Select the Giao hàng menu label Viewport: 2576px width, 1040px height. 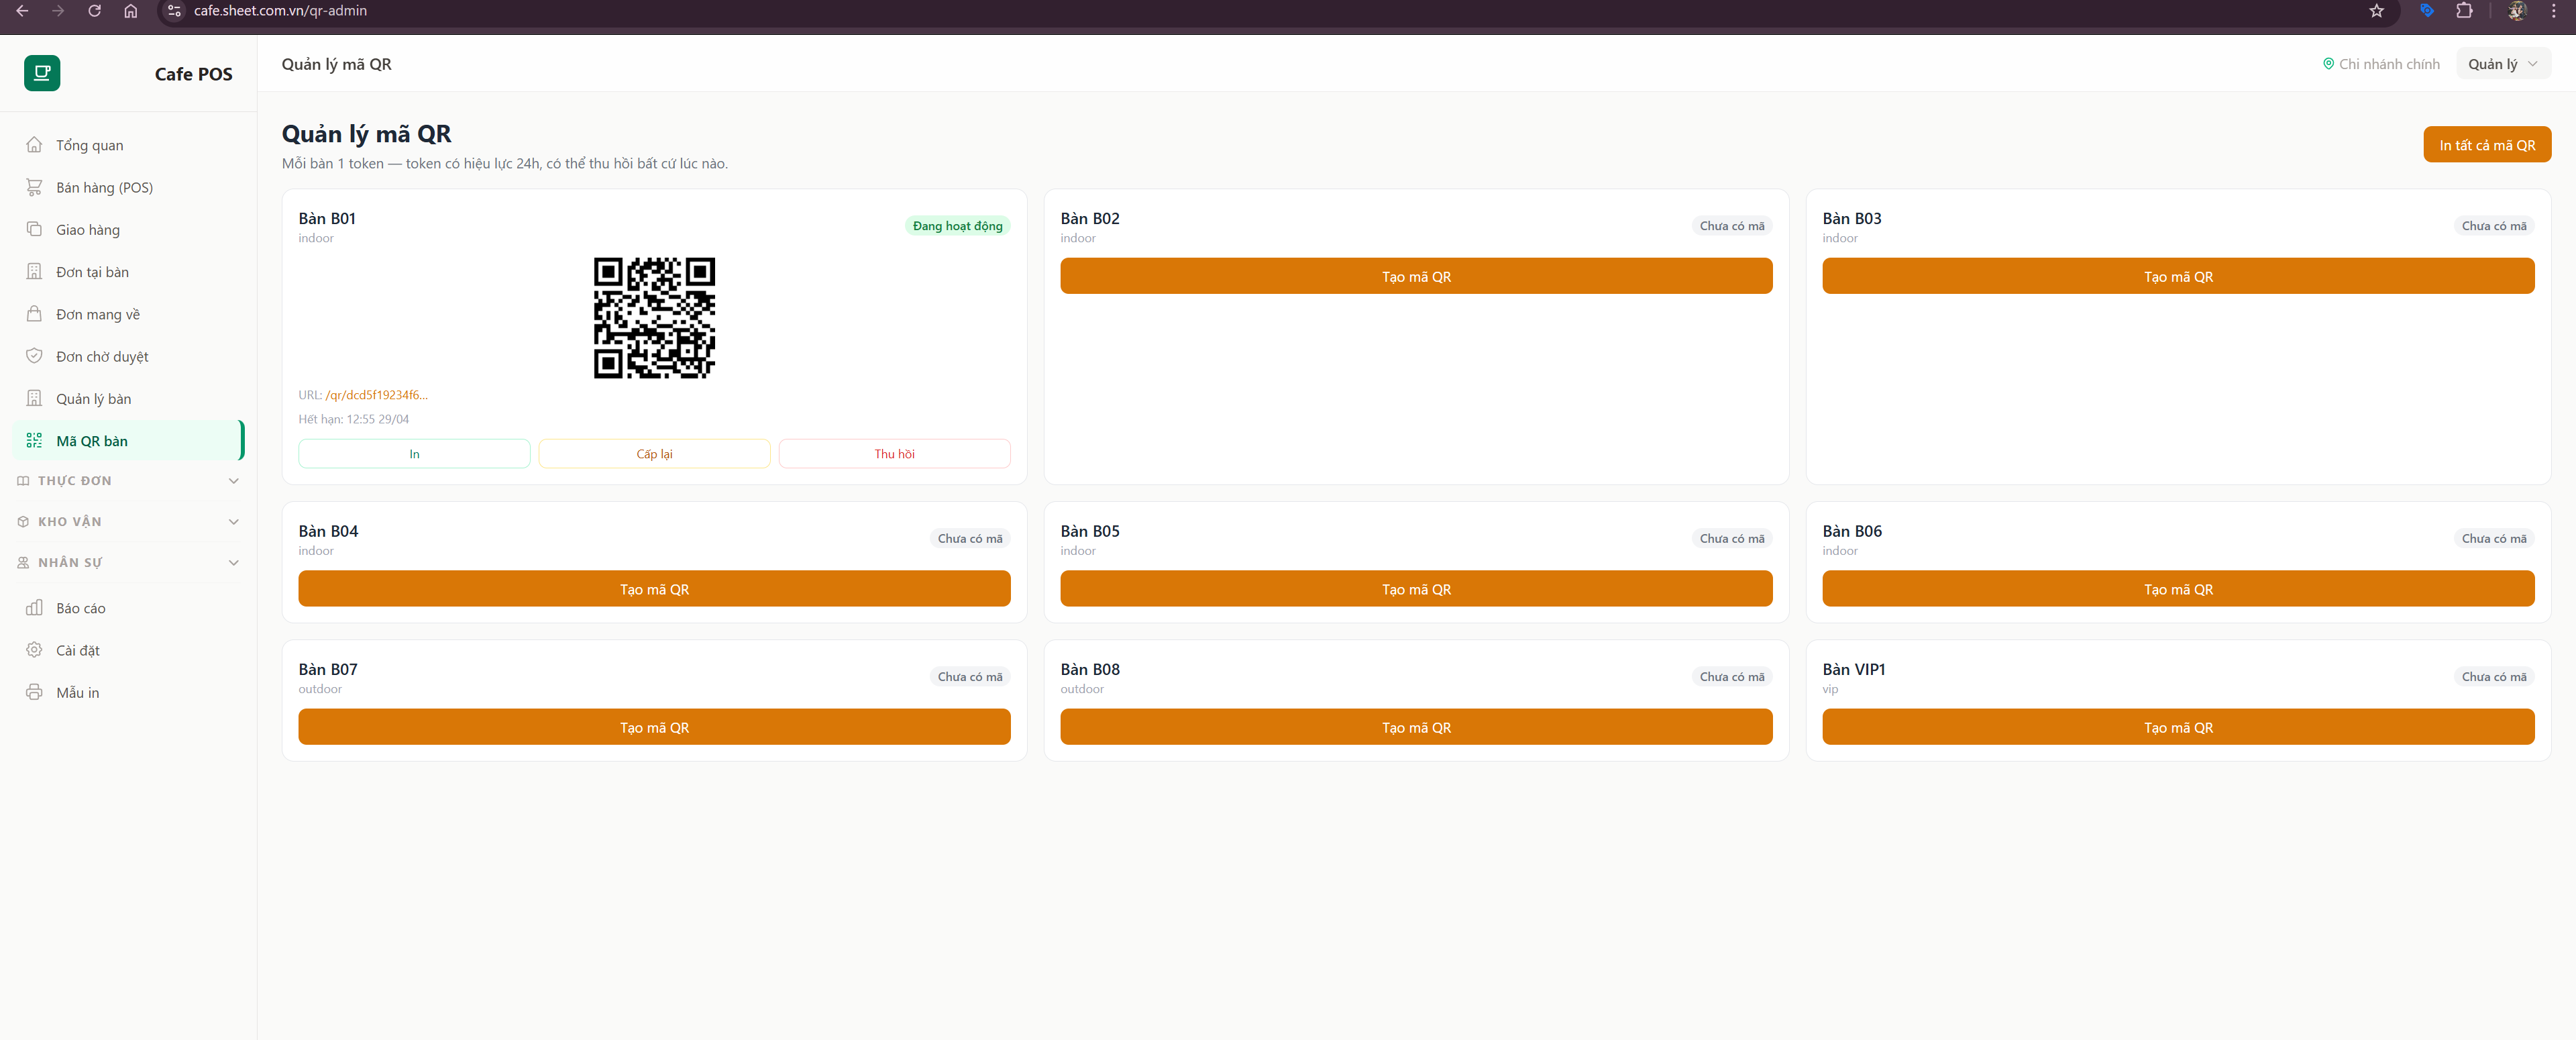tap(88, 229)
